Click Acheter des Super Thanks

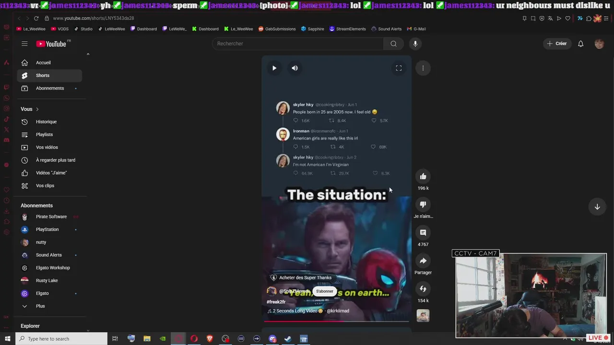tap(301, 278)
